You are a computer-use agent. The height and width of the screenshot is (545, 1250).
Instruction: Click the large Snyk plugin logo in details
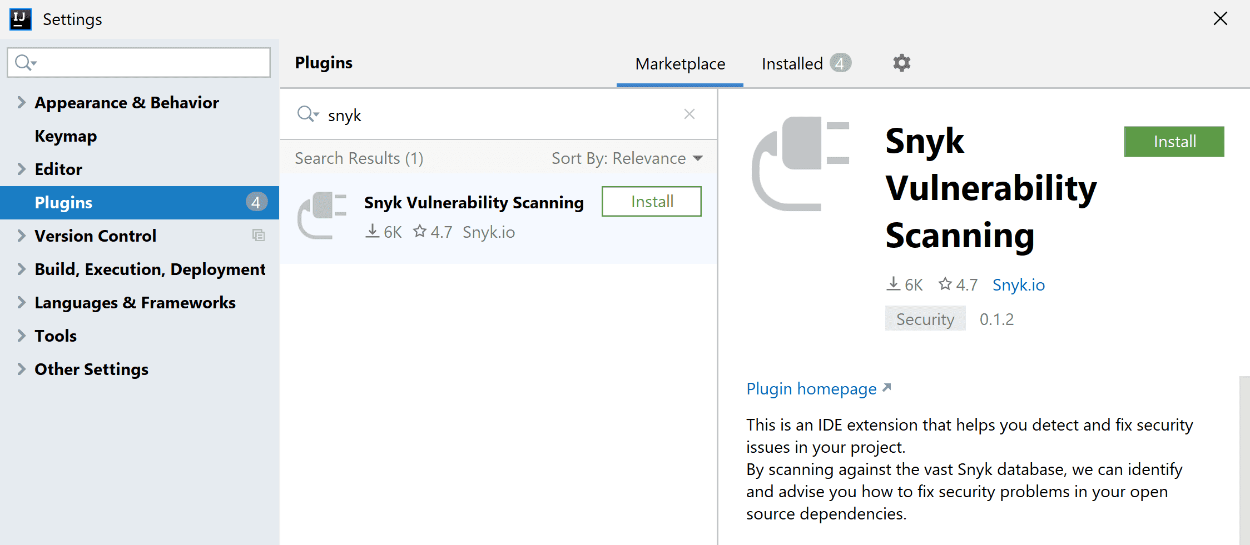pos(800,164)
